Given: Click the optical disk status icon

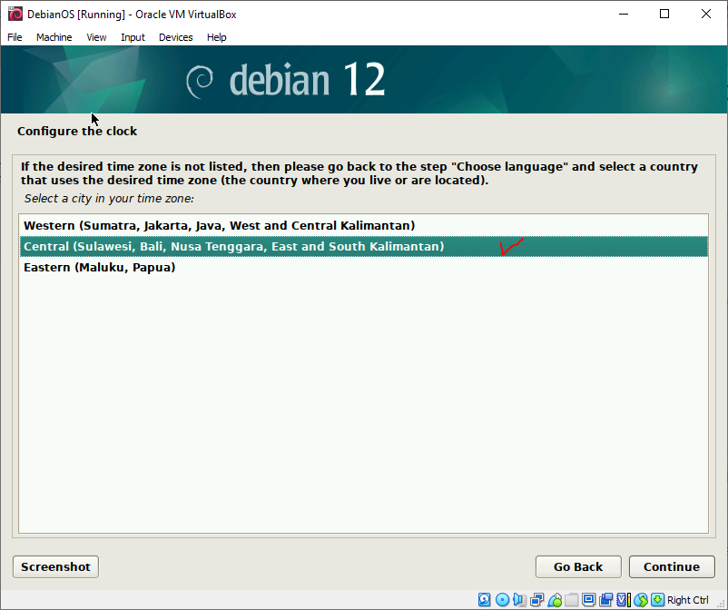Looking at the screenshot, I should click(502, 600).
